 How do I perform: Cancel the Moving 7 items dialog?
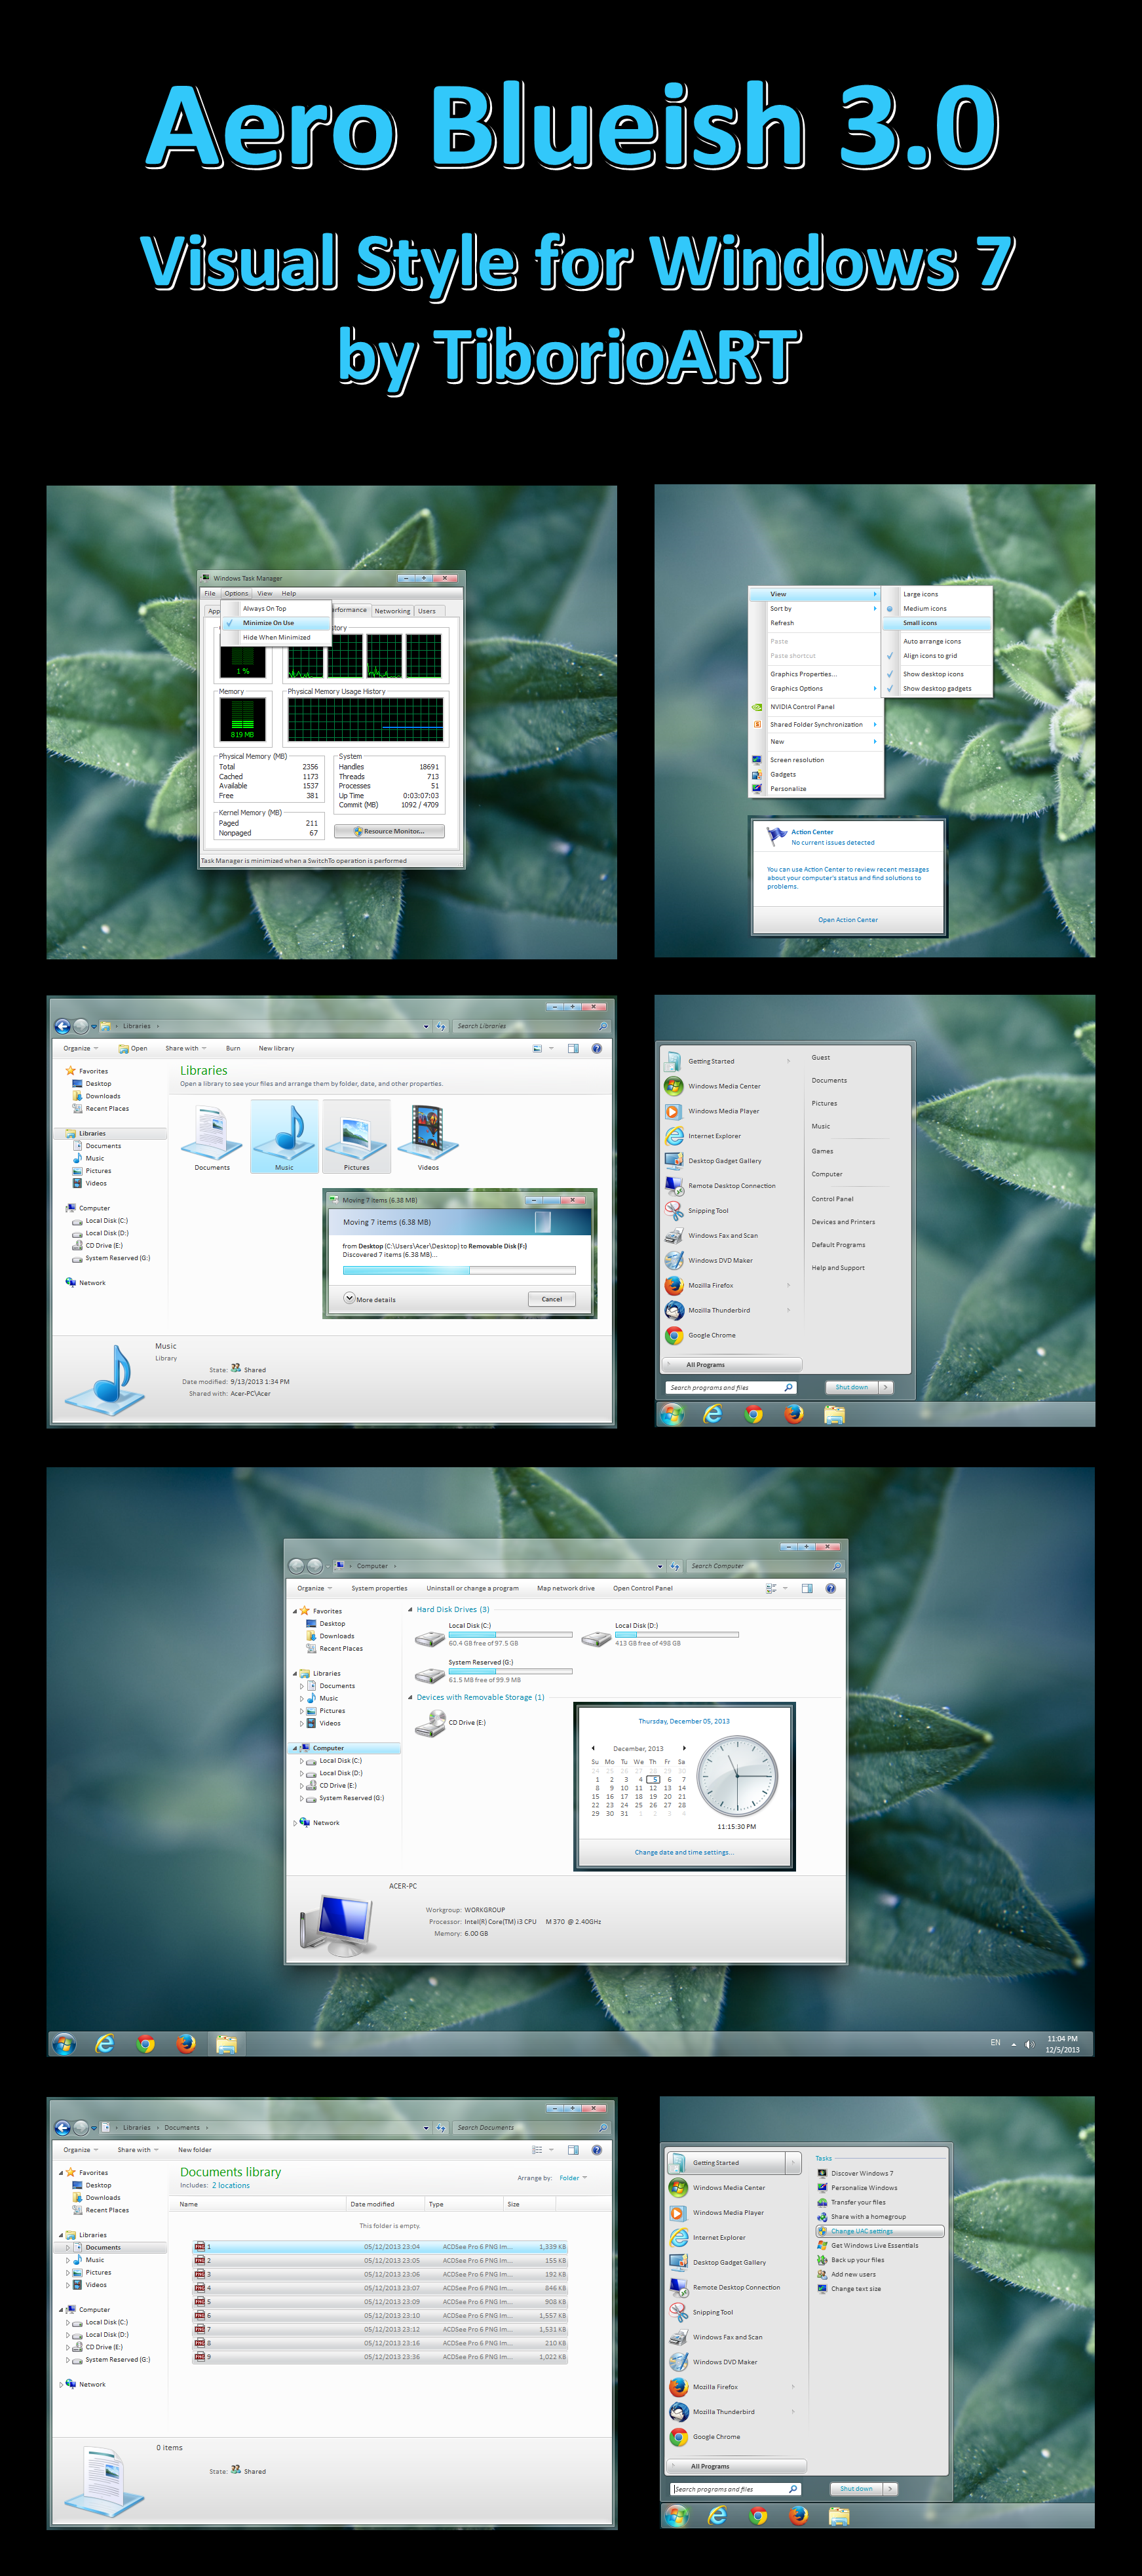[x=552, y=1299]
